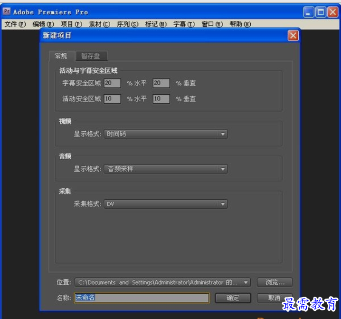
Task: Click 字幕安全区域 vertical percent field
Action: [161, 83]
